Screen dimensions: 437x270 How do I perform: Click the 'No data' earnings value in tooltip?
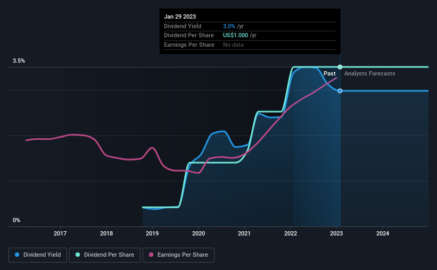(233, 45)
